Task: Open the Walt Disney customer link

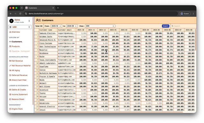Action: (x=45, y=86)
